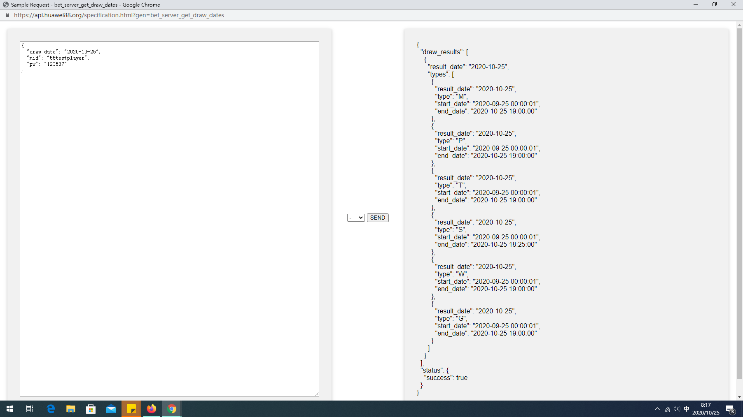Click end_date value "2020-10-25 18:25:00"
The height and width of the screenshot is (417, 743).
pyautogui.click(x=504, y=245)
